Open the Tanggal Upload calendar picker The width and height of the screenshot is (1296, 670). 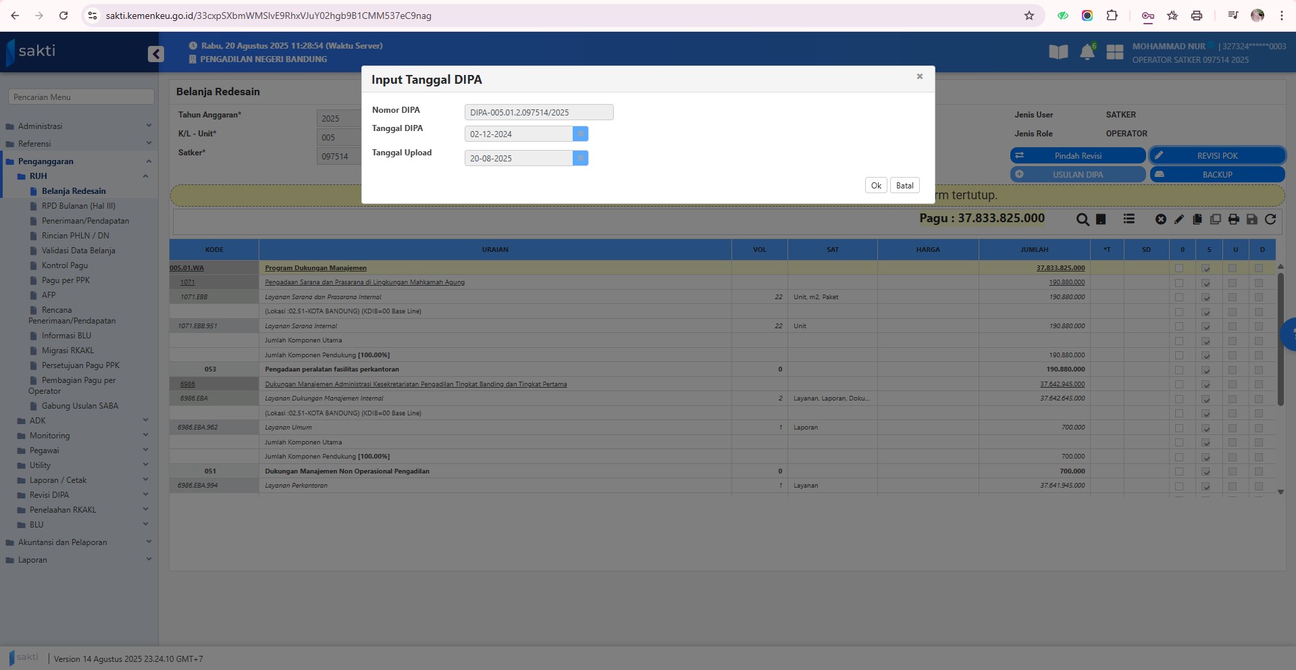(x=580, y=158)
